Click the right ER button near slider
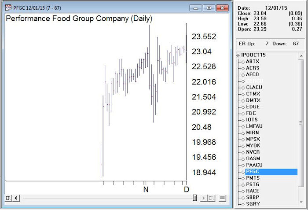308x210 pixels. pos(211,198)
